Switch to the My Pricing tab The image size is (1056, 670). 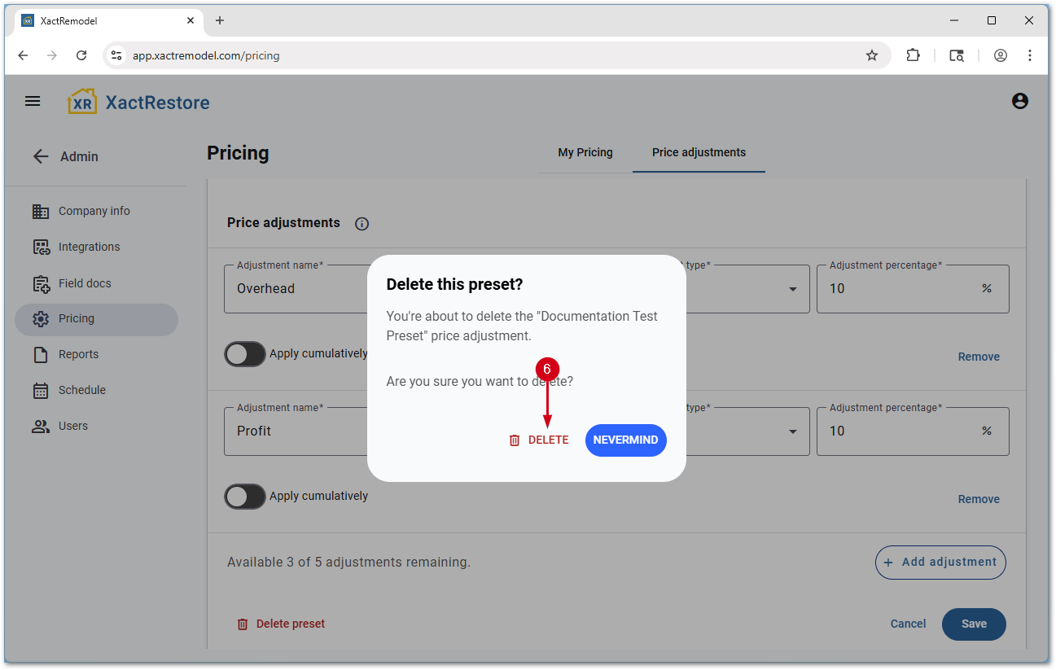[585, 152]
